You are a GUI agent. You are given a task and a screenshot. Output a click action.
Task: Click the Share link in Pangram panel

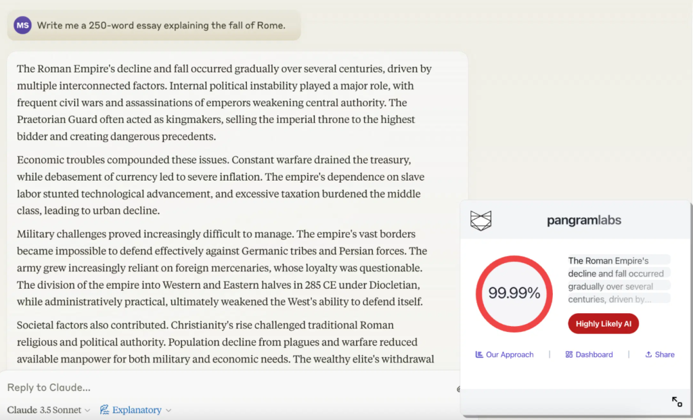[x=664, y=354]
